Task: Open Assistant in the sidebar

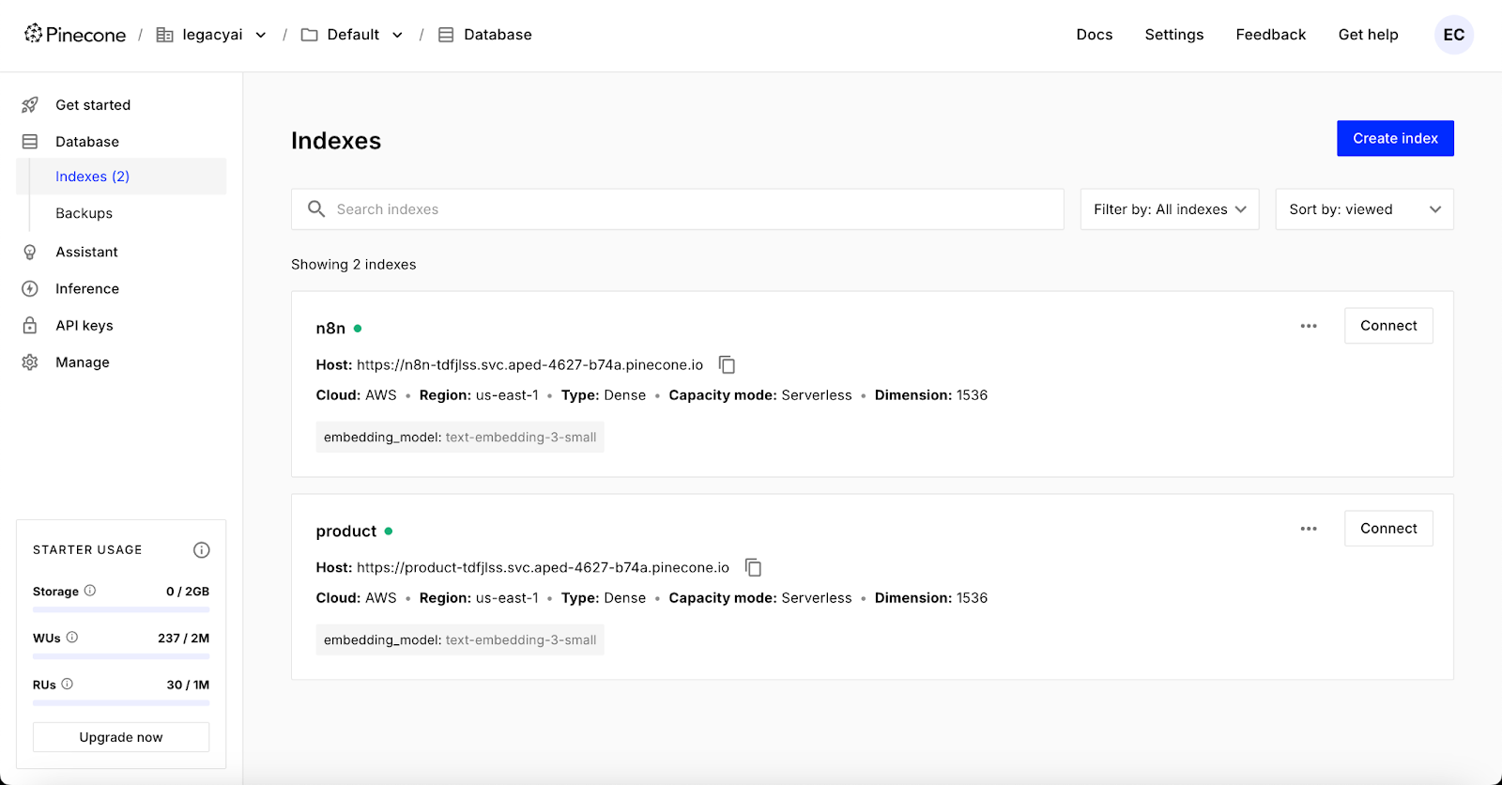Action: 86,252
